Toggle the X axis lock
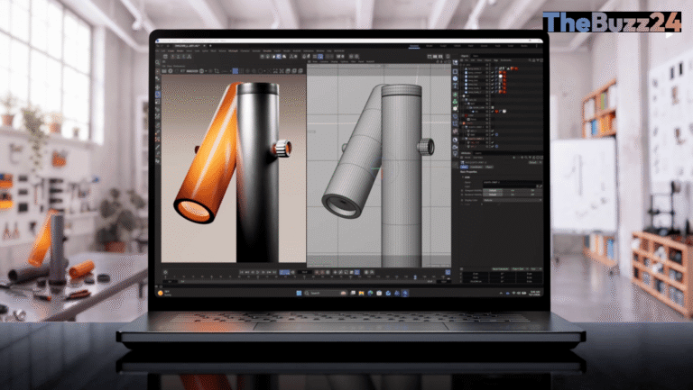 pos(173,57)
